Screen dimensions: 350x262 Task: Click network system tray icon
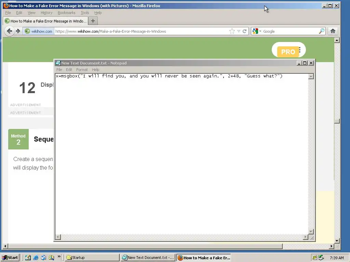coord(321,258)
